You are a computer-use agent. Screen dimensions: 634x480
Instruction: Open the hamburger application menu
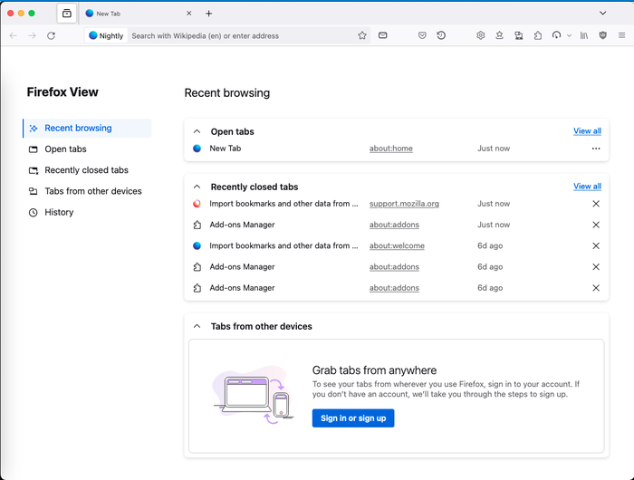click(x=621, y=35)
